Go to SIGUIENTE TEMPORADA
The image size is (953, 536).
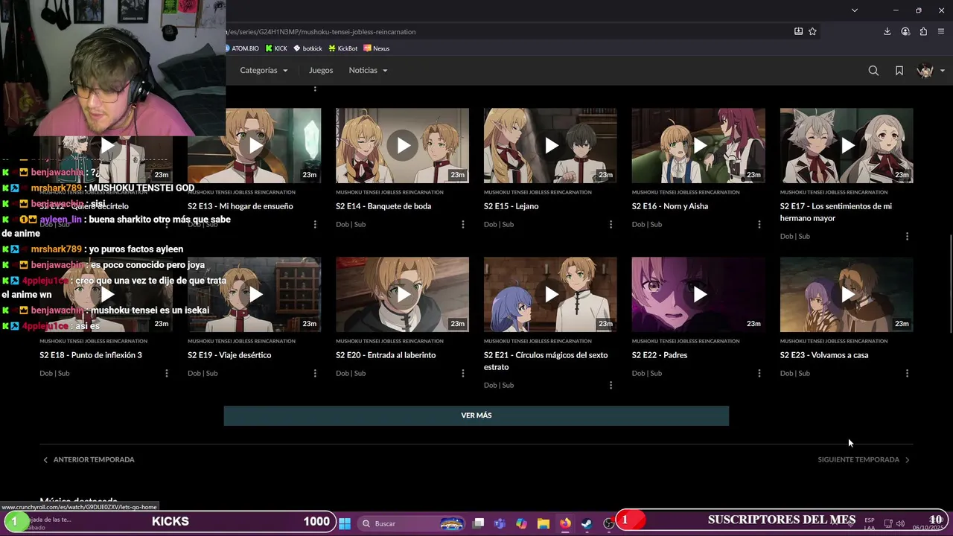tap(864, 459)
